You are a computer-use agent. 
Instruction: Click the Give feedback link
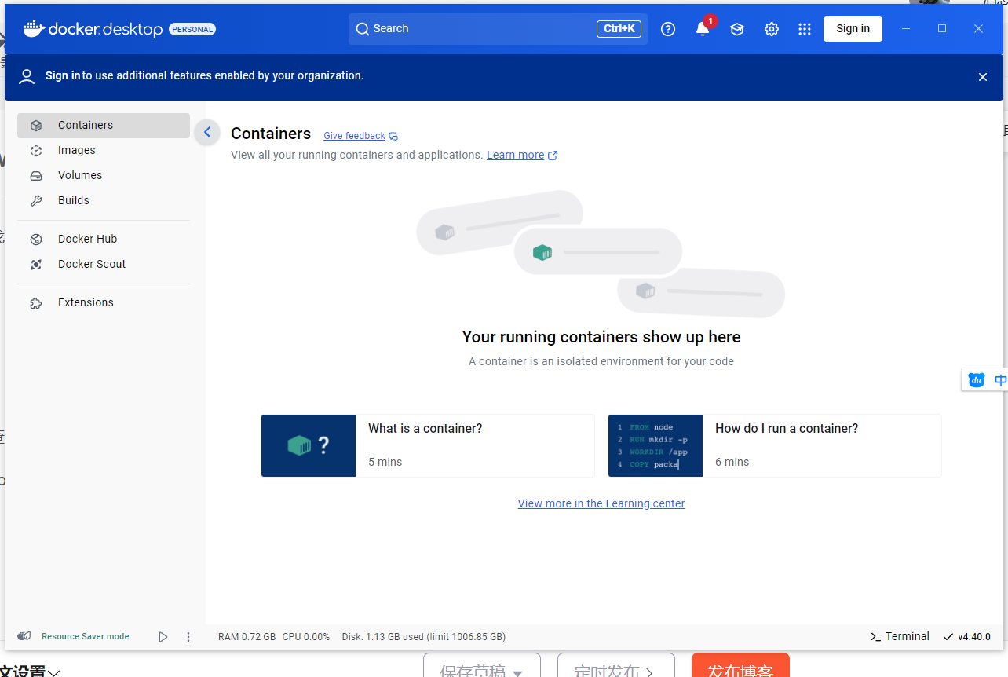click(x=354, y=136)
